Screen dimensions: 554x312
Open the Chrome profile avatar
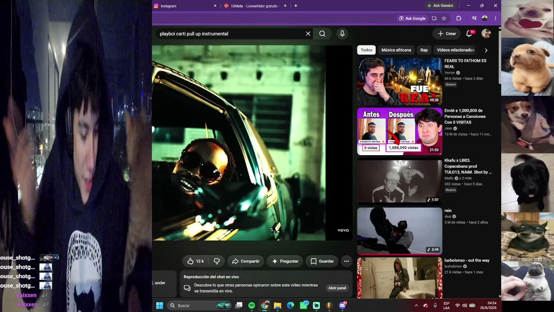point(485,19)
